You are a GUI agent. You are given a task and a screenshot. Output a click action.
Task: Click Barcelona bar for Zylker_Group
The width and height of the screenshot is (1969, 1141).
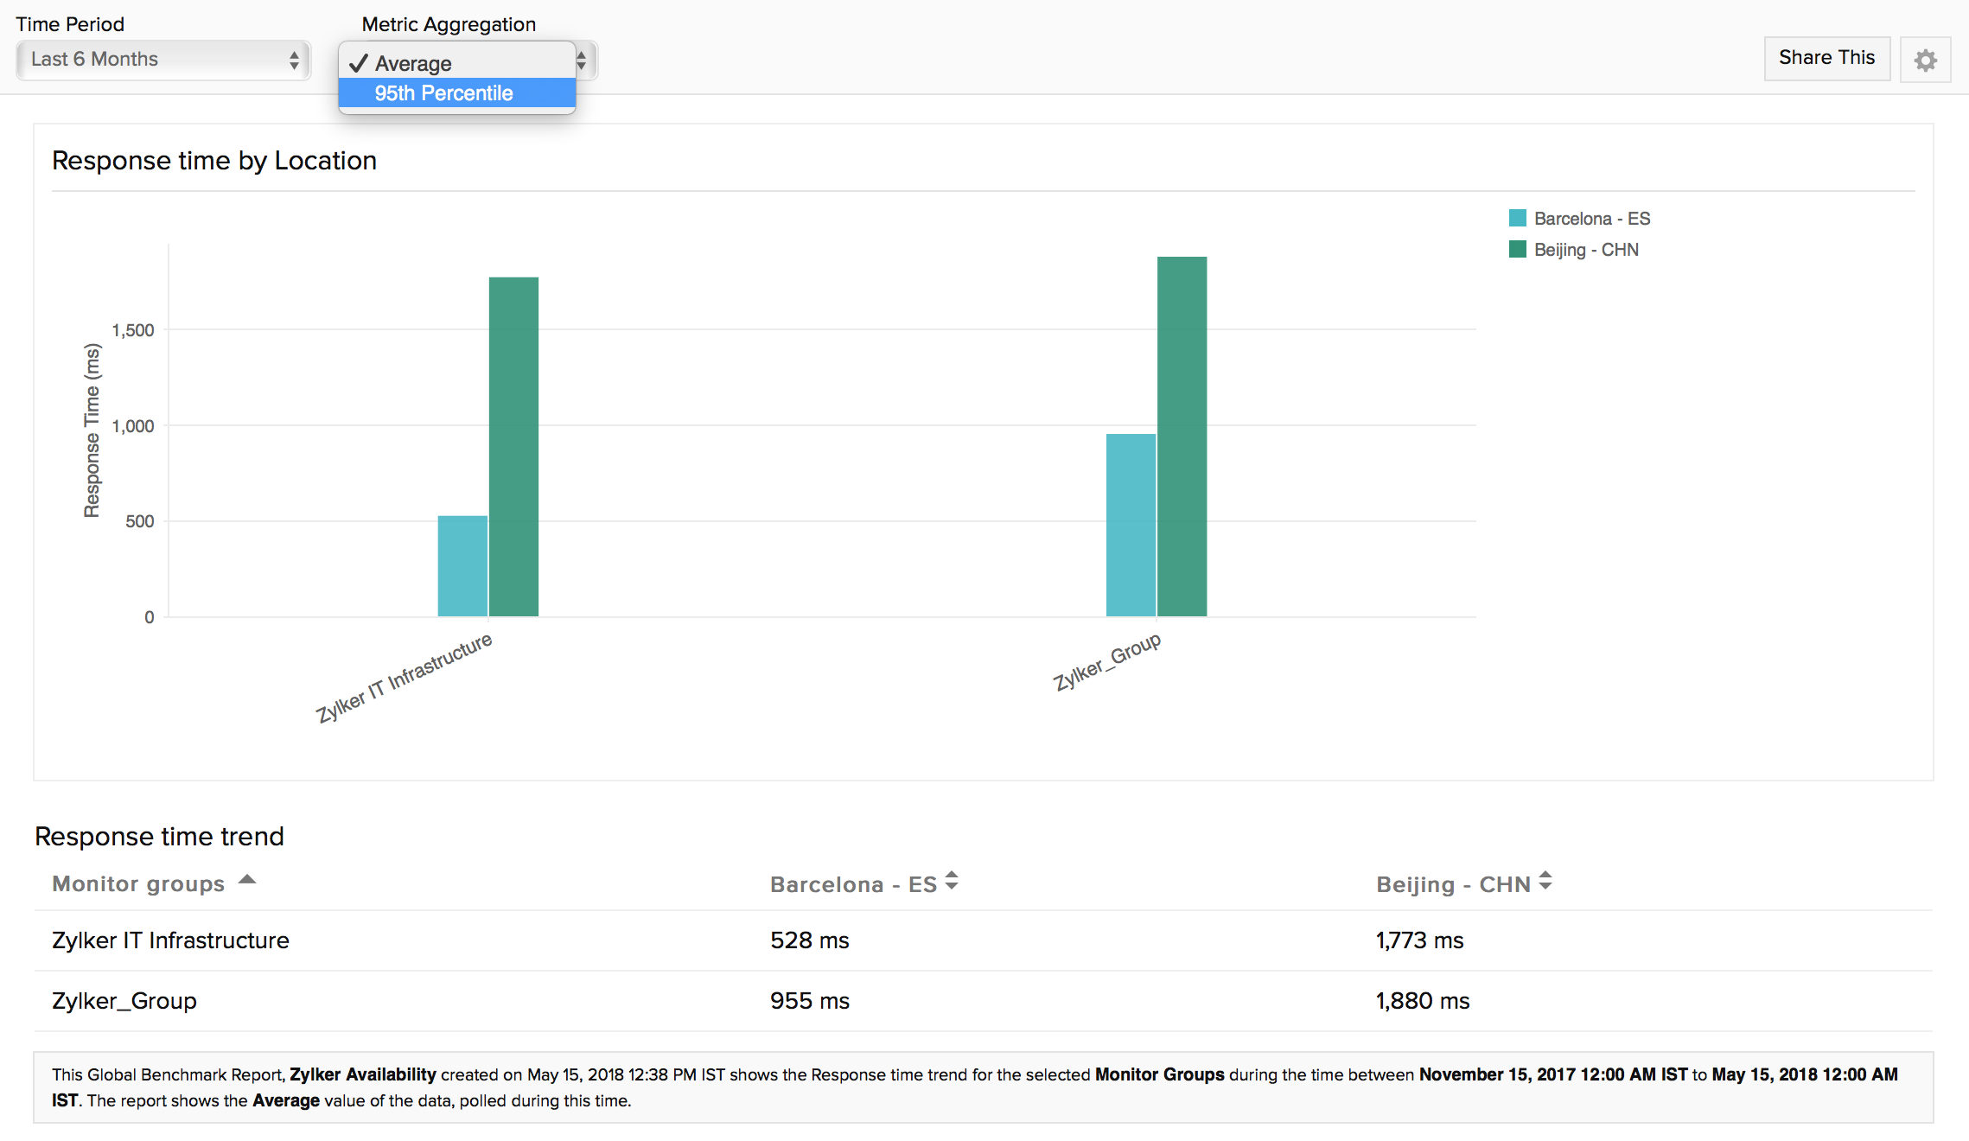[1131, 525]
